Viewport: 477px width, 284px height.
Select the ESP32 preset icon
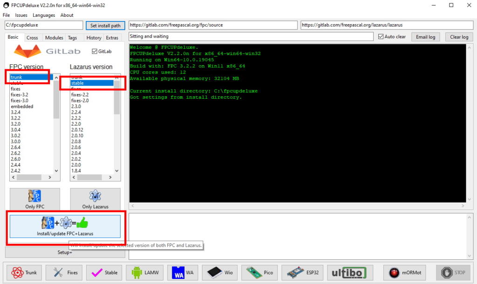[302, 272]
